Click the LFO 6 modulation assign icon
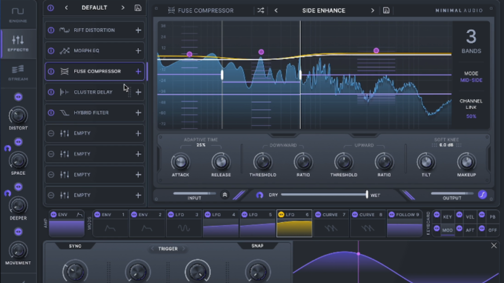Viewport: 504px width, 283px height. [281, 215]
